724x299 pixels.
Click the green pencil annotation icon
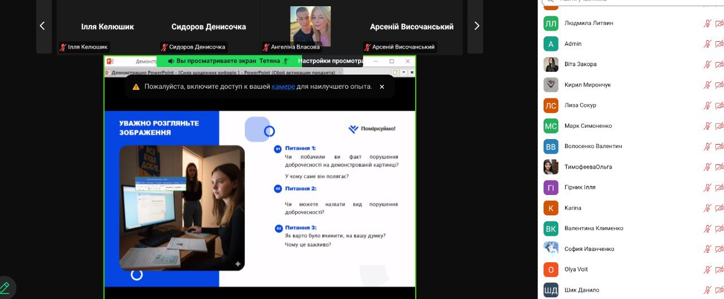[5, 287]
